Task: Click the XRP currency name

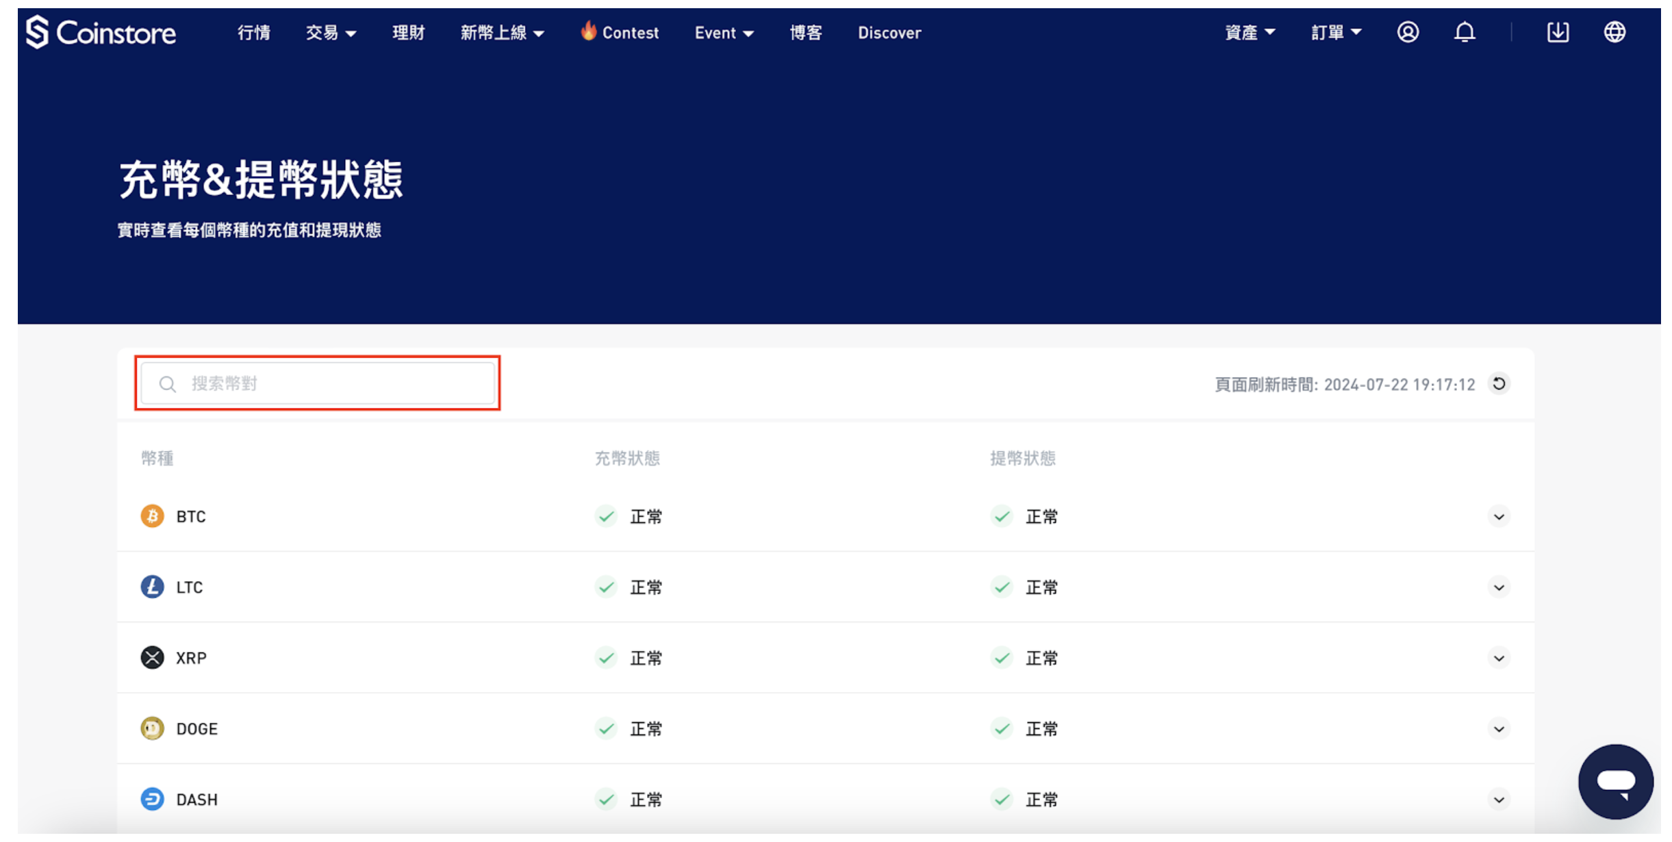Action: pyautogui.click(x=191, y=659)
